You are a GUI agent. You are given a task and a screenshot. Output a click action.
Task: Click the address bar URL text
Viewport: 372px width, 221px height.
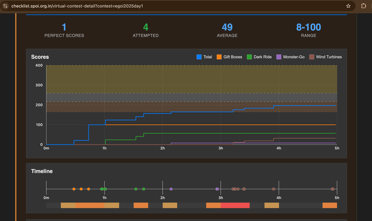[77, 6]
